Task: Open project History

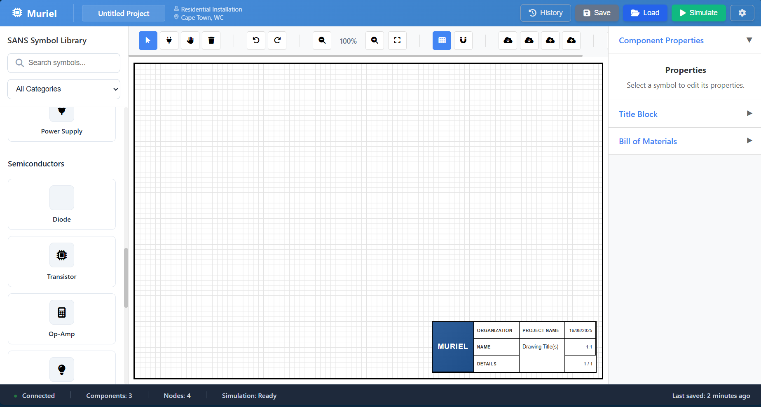Action: point(546,13)
